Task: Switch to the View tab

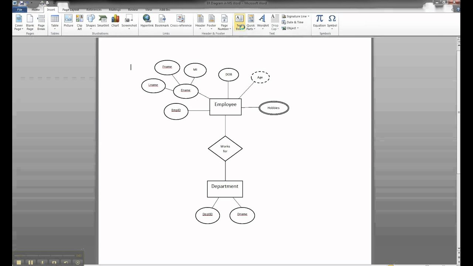Action: click(149, 10)
